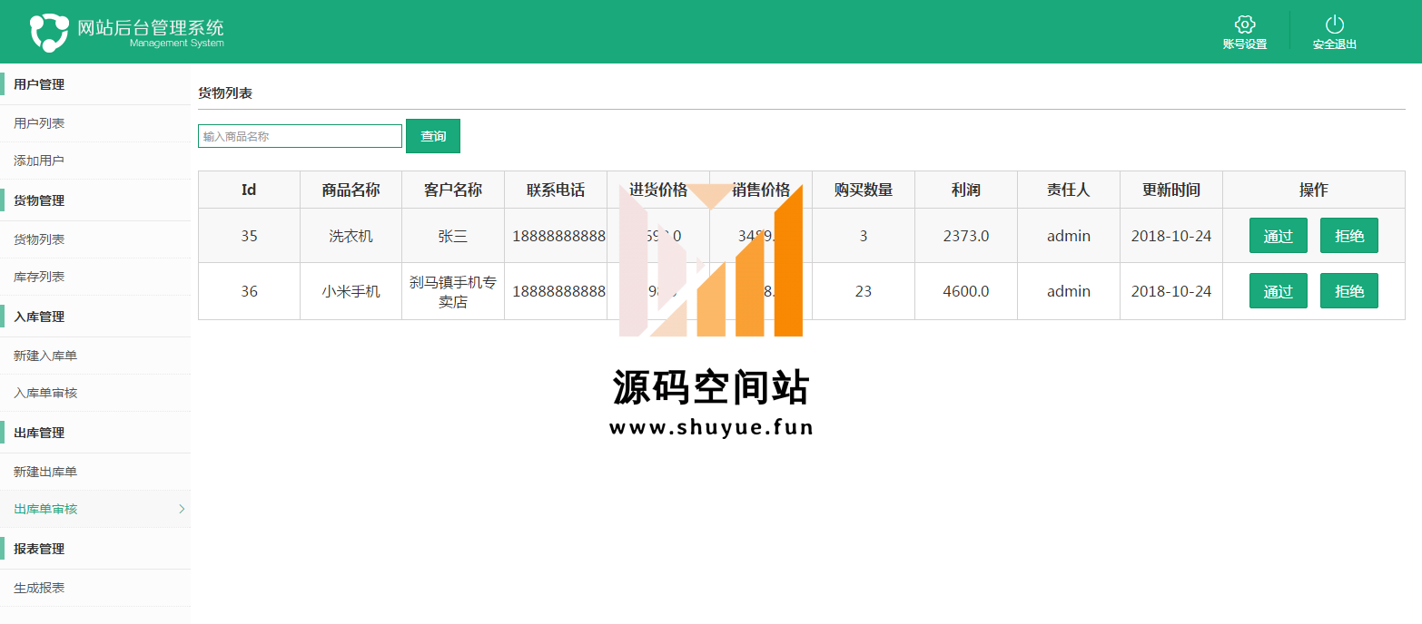Select Id cell 36

[249, 291]
